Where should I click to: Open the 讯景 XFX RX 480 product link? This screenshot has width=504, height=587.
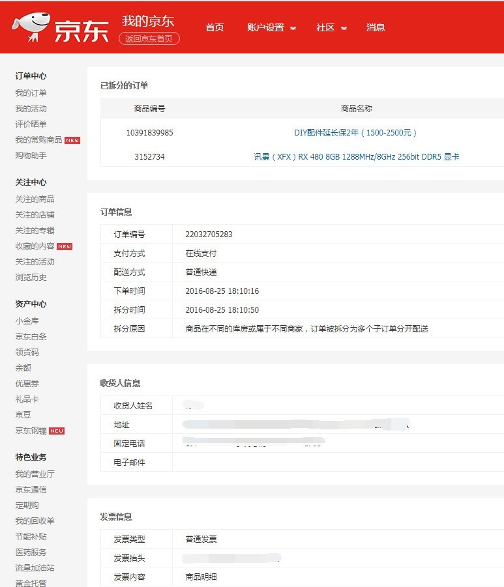[357, 157]
